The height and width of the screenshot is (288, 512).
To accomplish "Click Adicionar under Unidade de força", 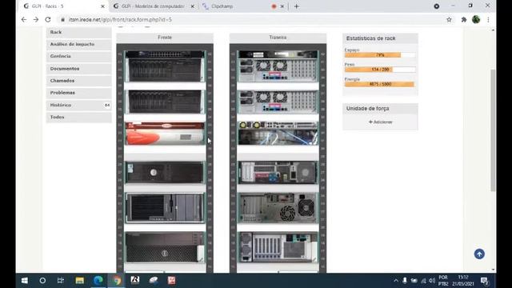I will [x=381, y=122].
